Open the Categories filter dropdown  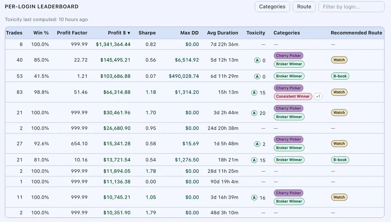pos(272,7)
